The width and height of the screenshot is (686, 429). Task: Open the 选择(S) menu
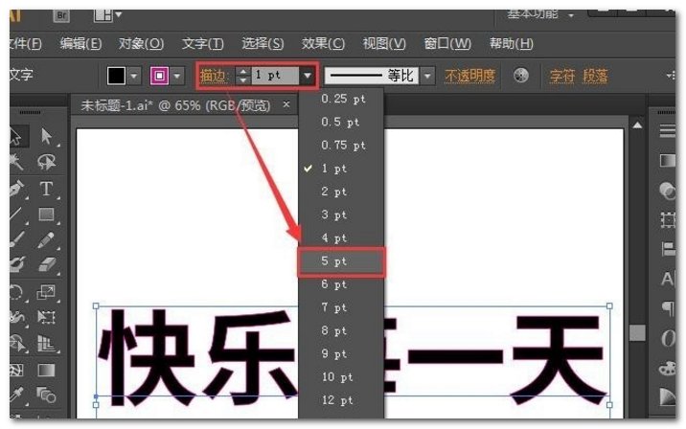click(263, 44)
